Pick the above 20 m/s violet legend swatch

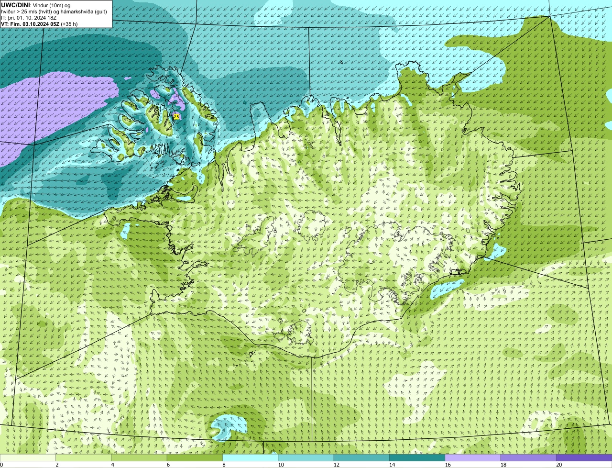click(x=584, y=457)
